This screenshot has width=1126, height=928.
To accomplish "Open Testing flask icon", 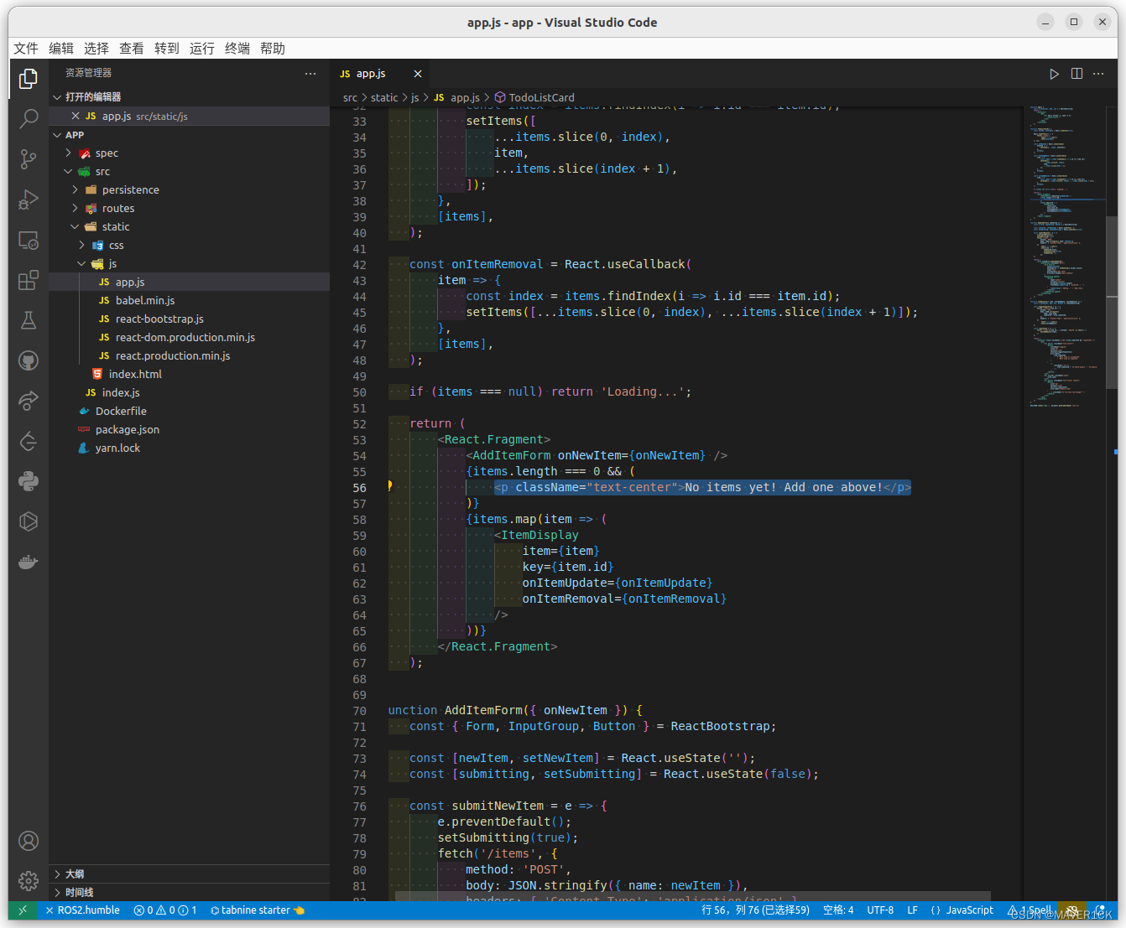I will coord(29,320).
